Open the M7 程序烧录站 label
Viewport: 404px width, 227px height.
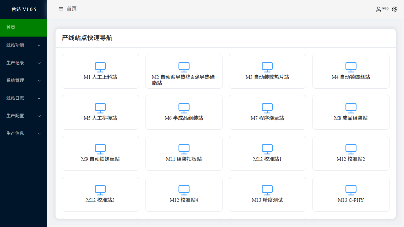[x=267, y=118]
